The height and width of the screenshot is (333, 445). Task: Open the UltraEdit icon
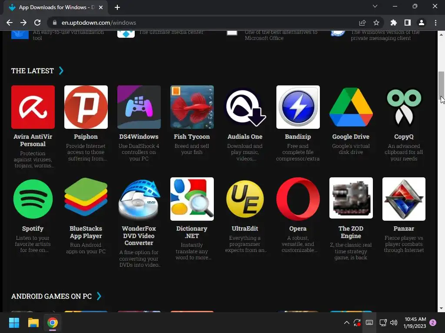[x=245, y=199]
